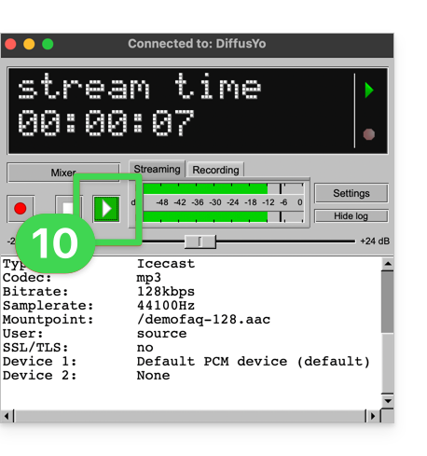Start recording with the red circle button
The height and width of the screenshot is (456, 427).
[x=21, y=209]
